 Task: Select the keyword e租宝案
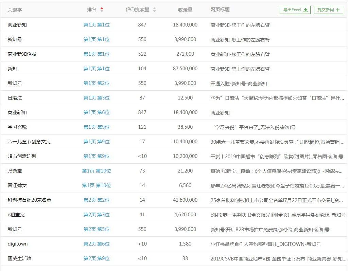(16, 215)
